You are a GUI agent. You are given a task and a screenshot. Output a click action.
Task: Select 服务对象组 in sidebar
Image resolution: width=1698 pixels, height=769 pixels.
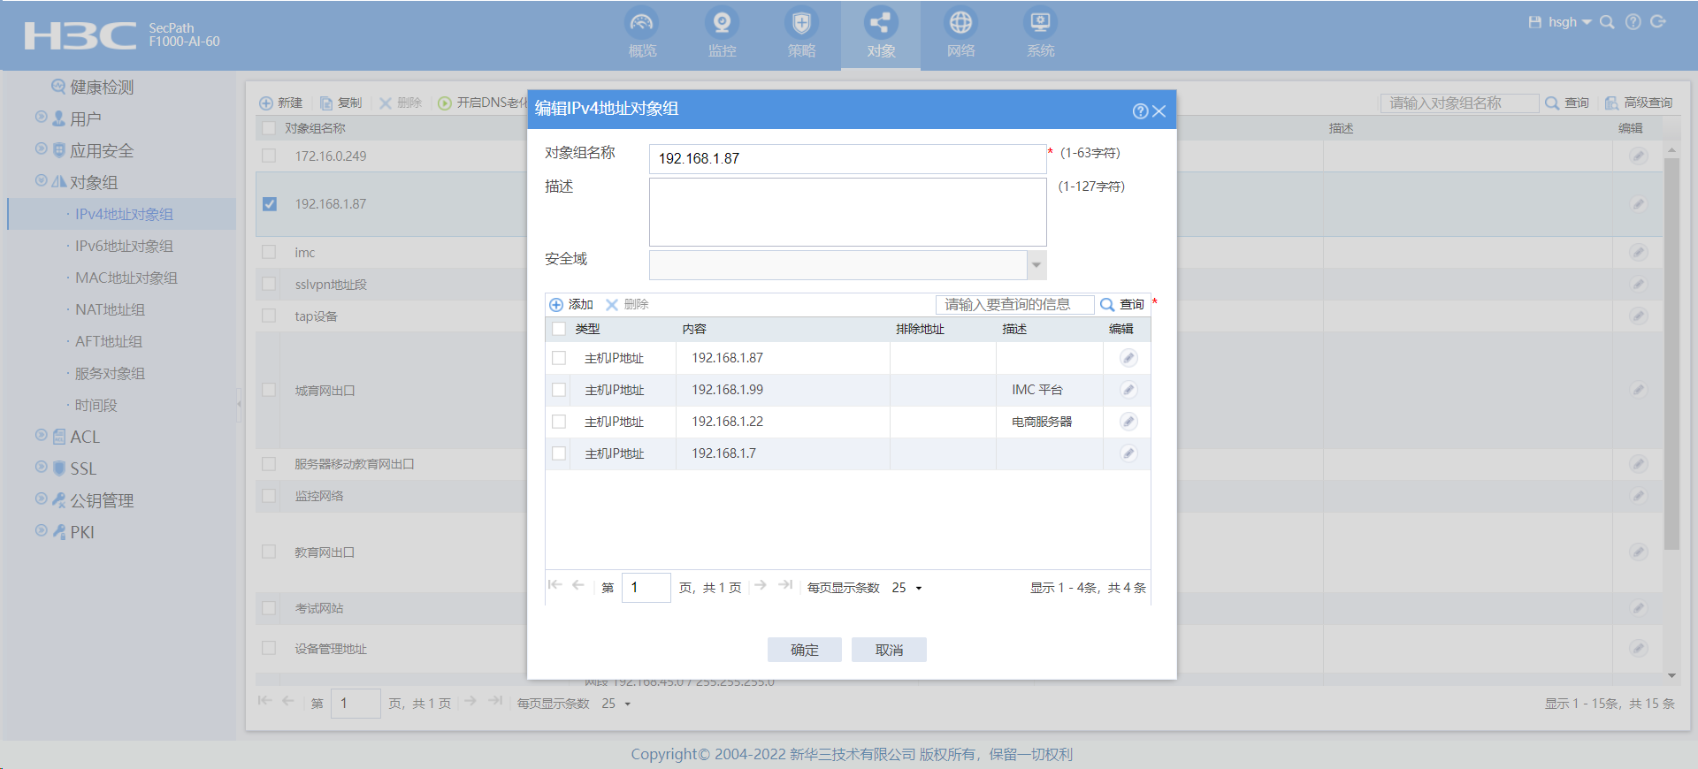110,373
